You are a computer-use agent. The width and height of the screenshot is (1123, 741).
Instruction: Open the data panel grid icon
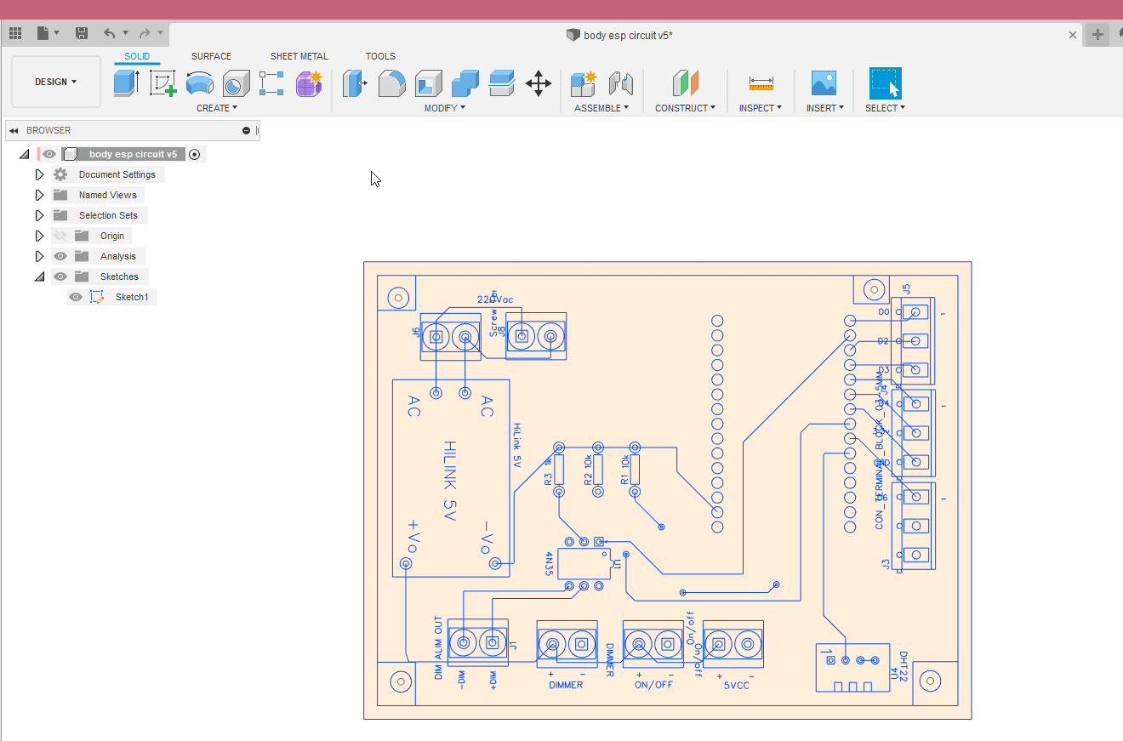(x=15, y=34)
